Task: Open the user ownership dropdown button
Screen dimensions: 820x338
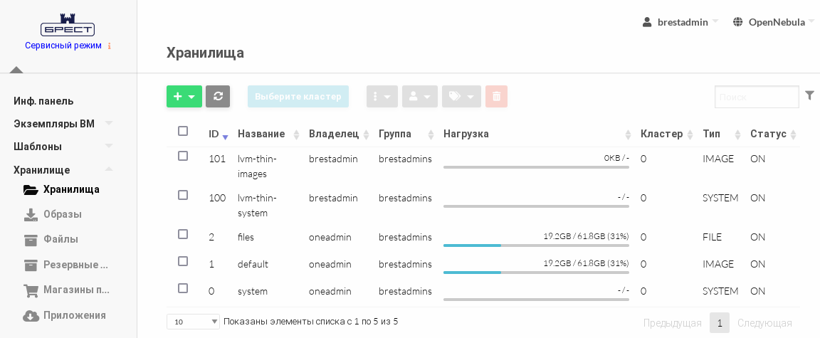Action: point(420,97)
